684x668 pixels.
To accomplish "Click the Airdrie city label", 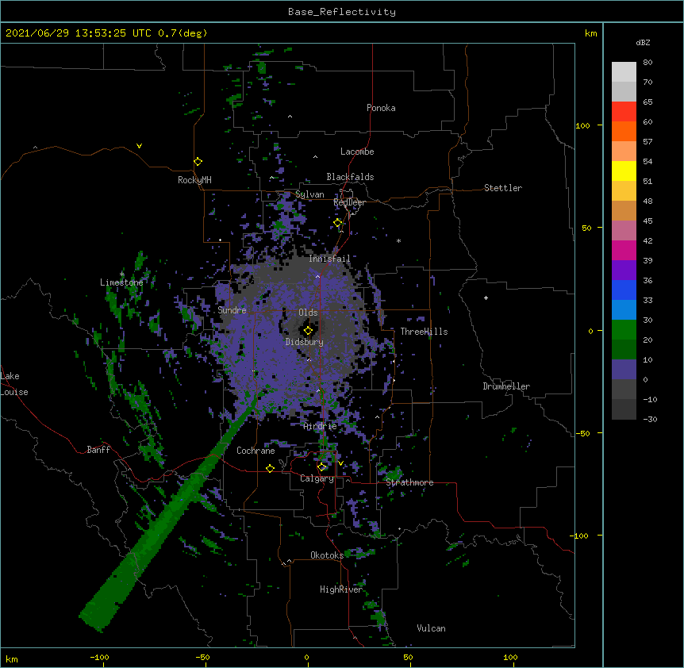I will click(x=321, y=426).
